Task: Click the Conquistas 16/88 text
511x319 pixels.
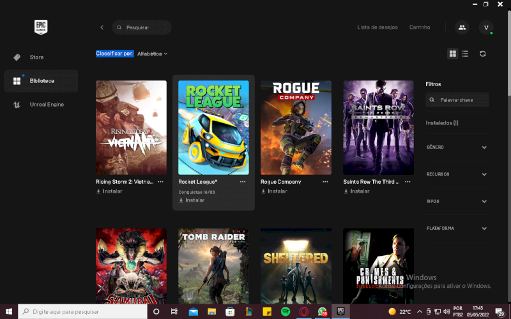Action: (197, 192)
